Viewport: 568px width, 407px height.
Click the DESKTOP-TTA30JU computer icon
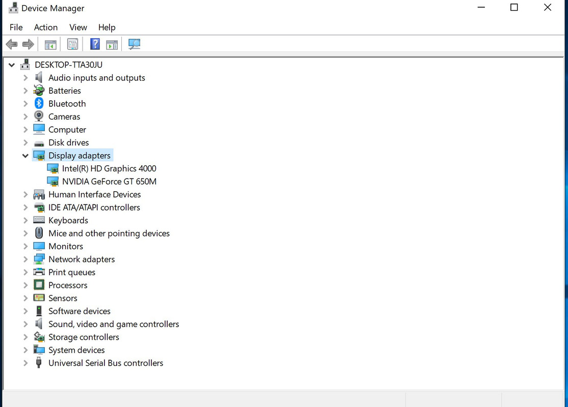tap(25, 64)
